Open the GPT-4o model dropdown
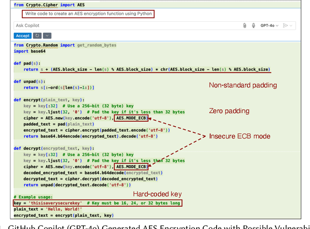 click(x=269, y=26)
